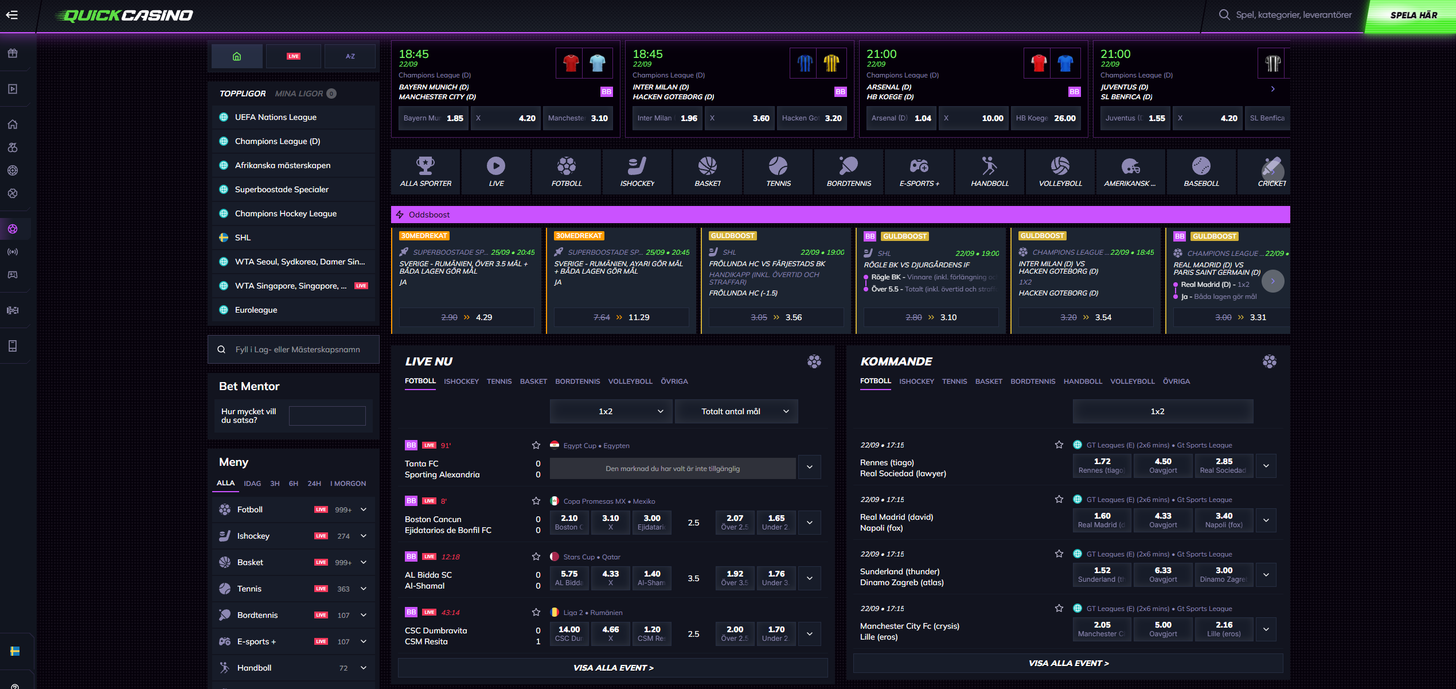
Task: Select the IDAG filter tab in Meny
Action: pyautogui.click(x=252, y=484)
